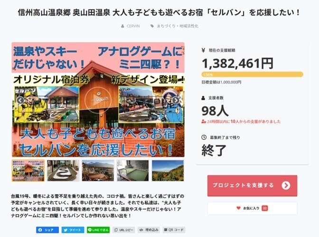Copy the URL with URLコピー button
The height and width of the screenshot is (237, 319).
[x=124, y=230]
